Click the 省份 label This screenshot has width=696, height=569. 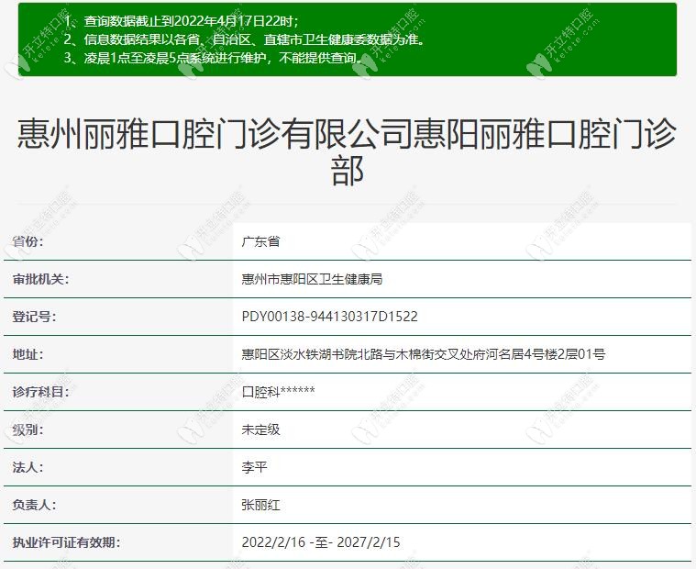point(28,241)
